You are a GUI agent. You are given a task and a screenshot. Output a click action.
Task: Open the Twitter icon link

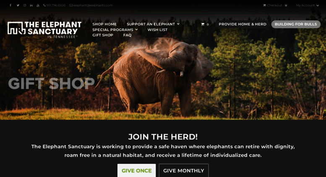18,5
